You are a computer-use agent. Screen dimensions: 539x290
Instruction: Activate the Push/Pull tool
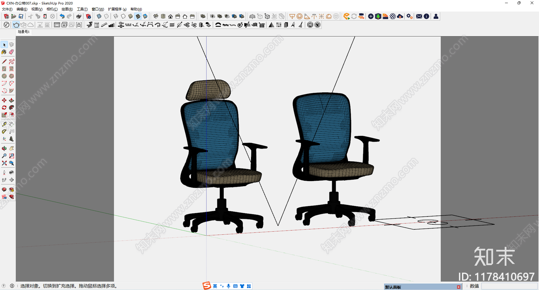(11, 100)
